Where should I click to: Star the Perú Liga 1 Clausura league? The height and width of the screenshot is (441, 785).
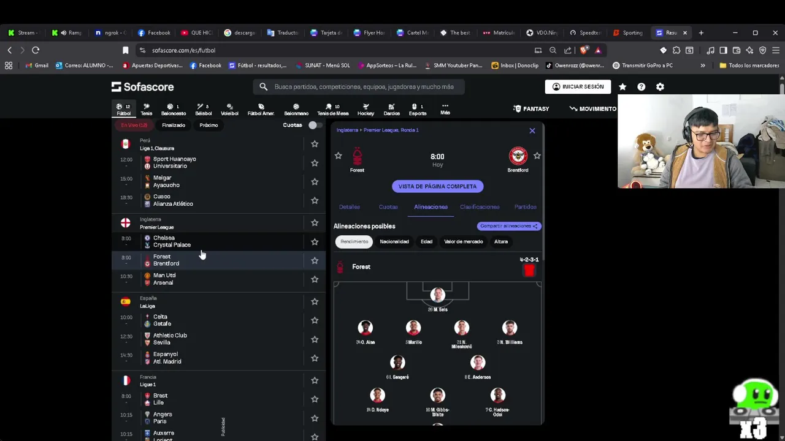pyautogui.click(x=315, y=144)
